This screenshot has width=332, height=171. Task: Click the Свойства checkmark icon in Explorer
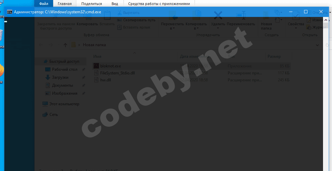[x=296, y=16]
